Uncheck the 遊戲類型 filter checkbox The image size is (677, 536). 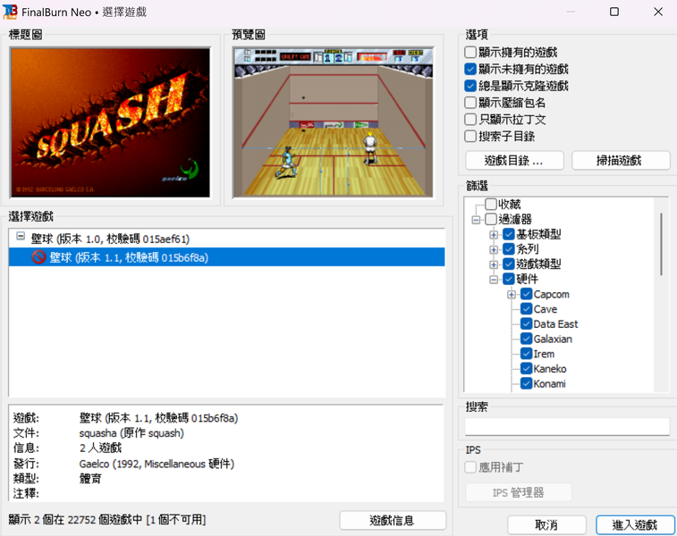509,264
